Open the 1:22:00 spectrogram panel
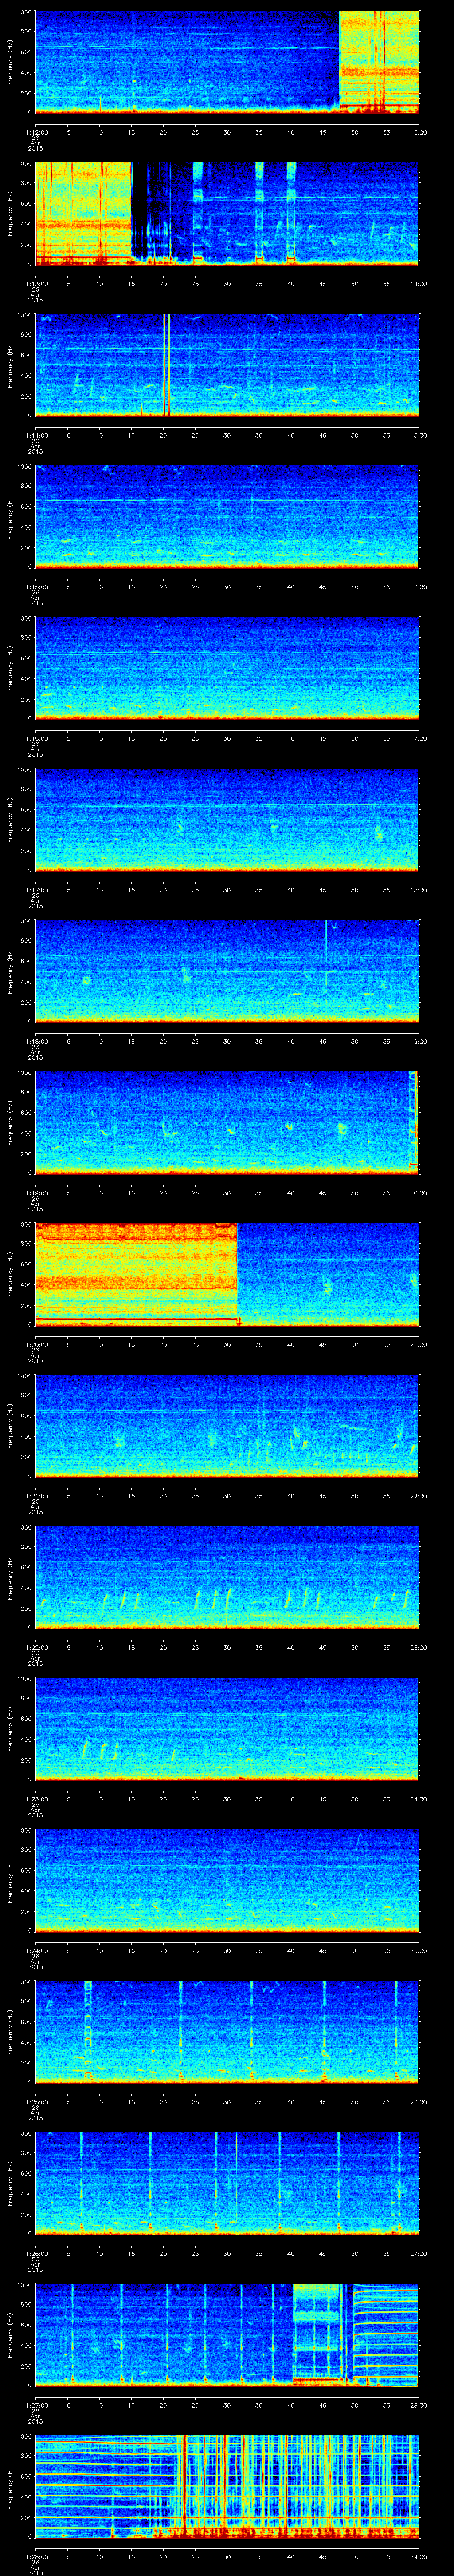Image resolution: width=454 pixels, height=2576 pixels. tap(227, 1577)
